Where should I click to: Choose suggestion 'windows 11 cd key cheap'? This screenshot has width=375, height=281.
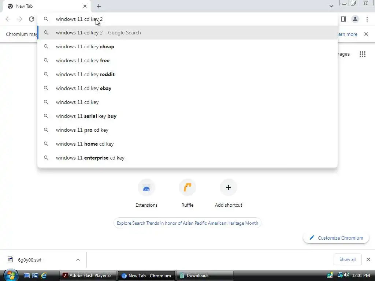tap(187, 46)
